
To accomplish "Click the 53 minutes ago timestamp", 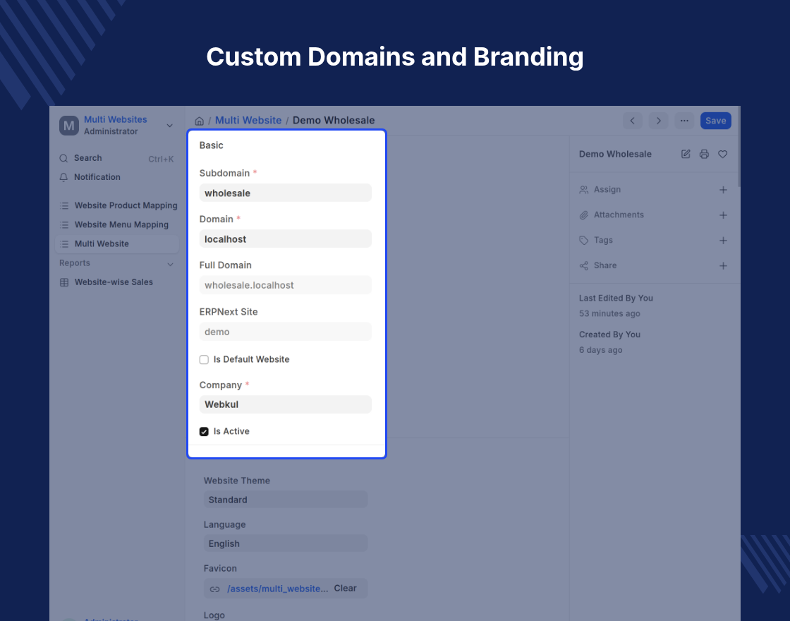I will point(609,313).
